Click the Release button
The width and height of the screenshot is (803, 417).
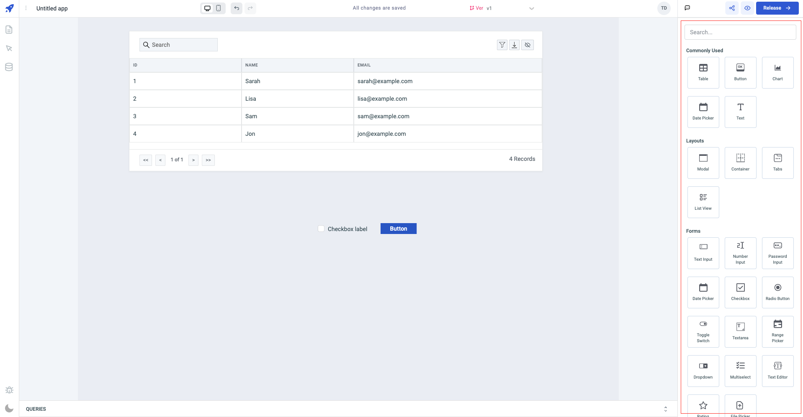tap(777, 8)
